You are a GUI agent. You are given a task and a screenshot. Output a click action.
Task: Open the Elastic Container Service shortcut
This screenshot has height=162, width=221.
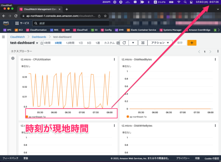[142, 30]
